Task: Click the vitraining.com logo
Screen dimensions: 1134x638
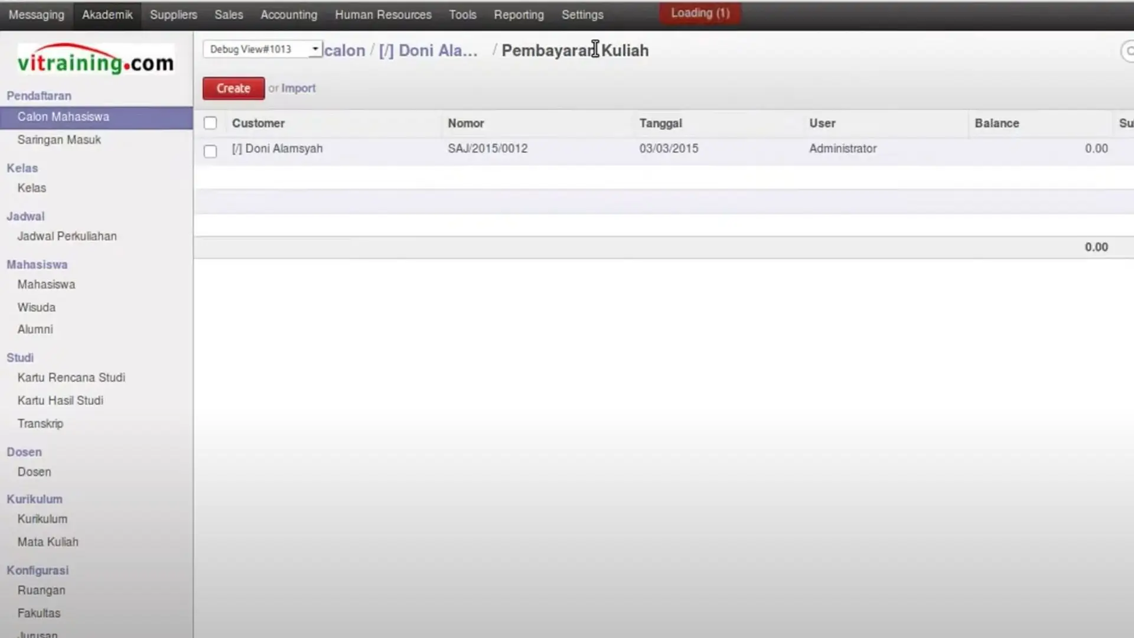Action: pos(96,60)
